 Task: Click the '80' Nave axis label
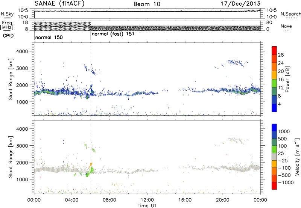pos(269,23)
